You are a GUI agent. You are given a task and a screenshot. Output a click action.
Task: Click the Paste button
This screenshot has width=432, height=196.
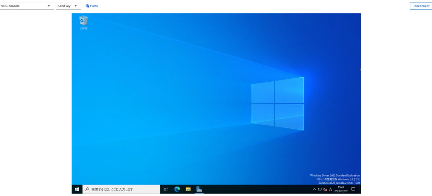[x=92, y=6]
